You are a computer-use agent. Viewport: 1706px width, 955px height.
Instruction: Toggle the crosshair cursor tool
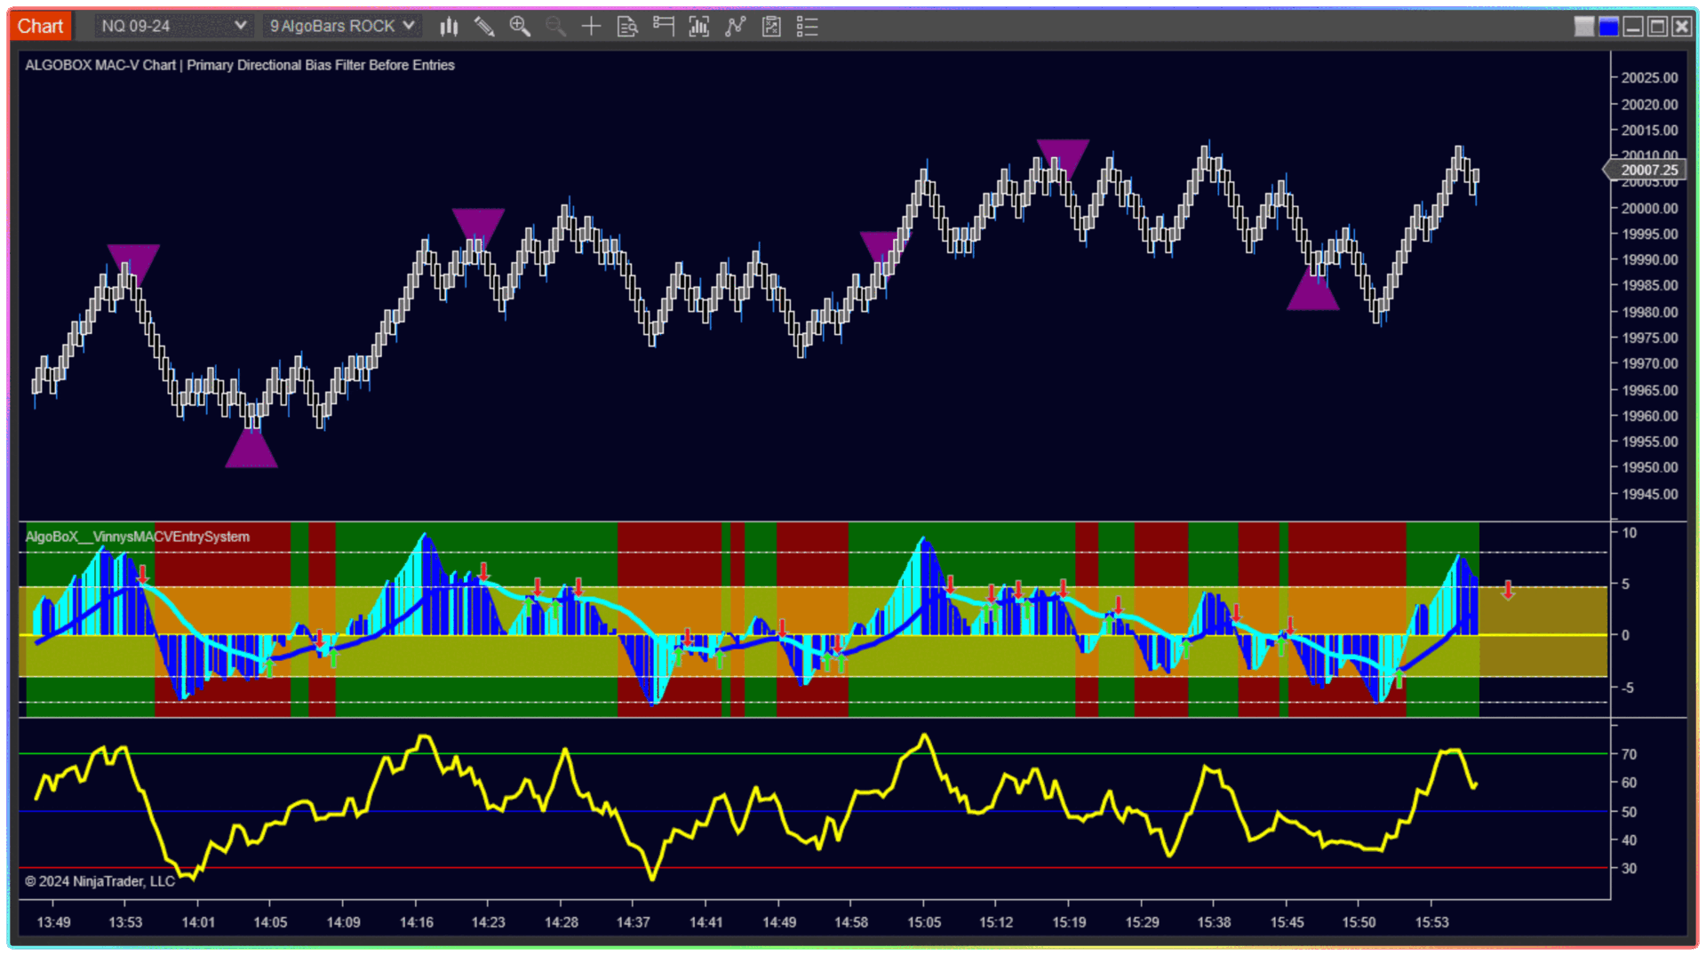click(591, 27)
